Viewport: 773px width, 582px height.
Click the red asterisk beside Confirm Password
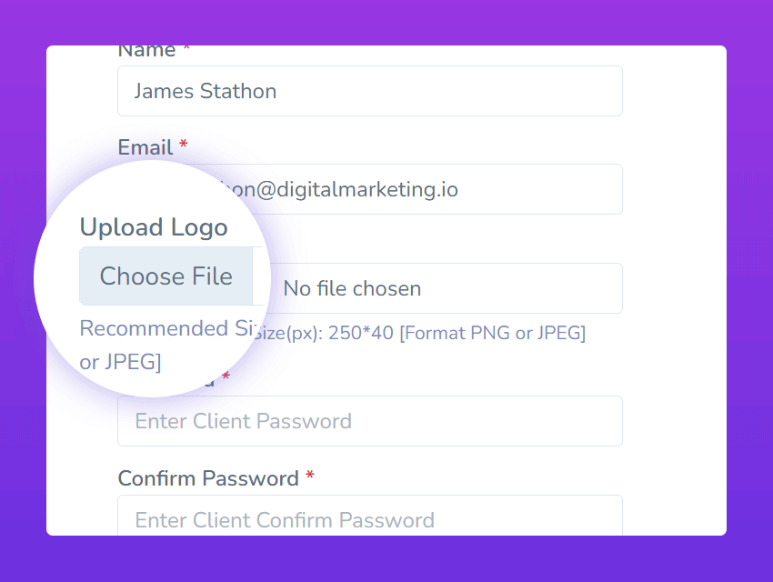click(310, 477)
